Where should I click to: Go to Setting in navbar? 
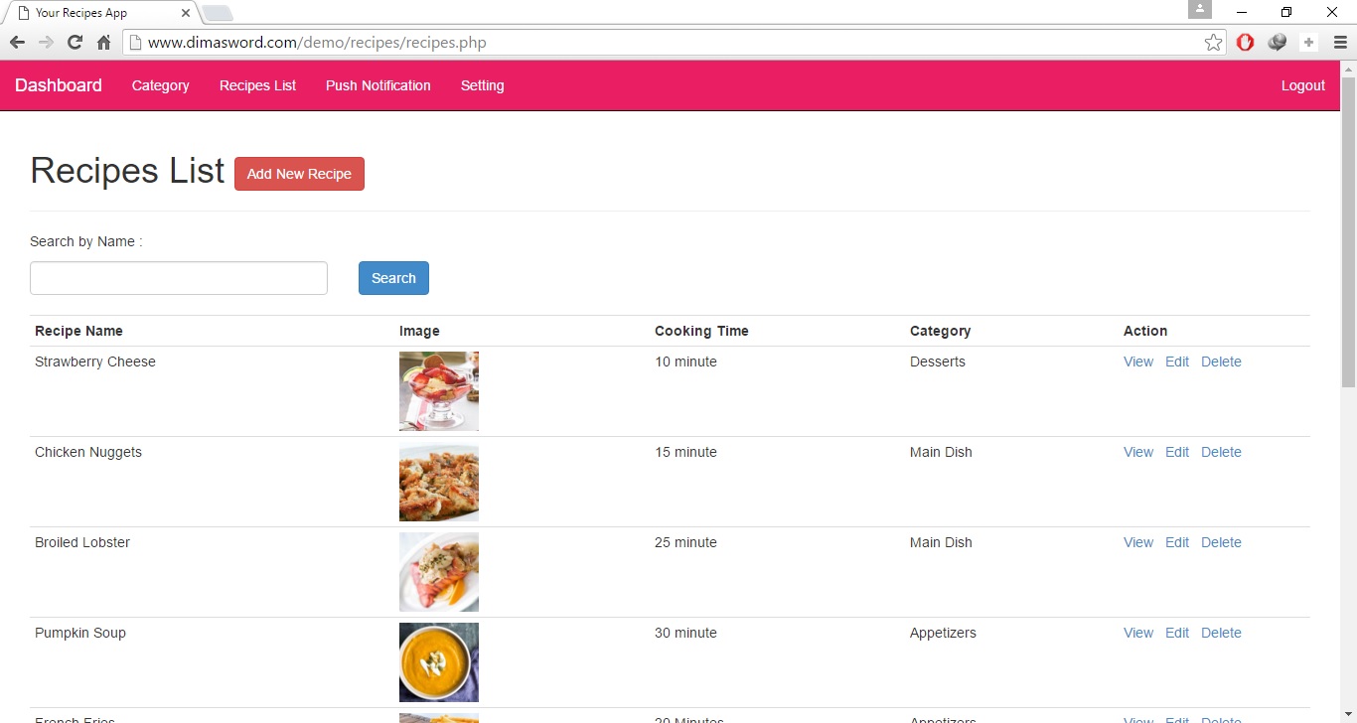pos(482,85)
